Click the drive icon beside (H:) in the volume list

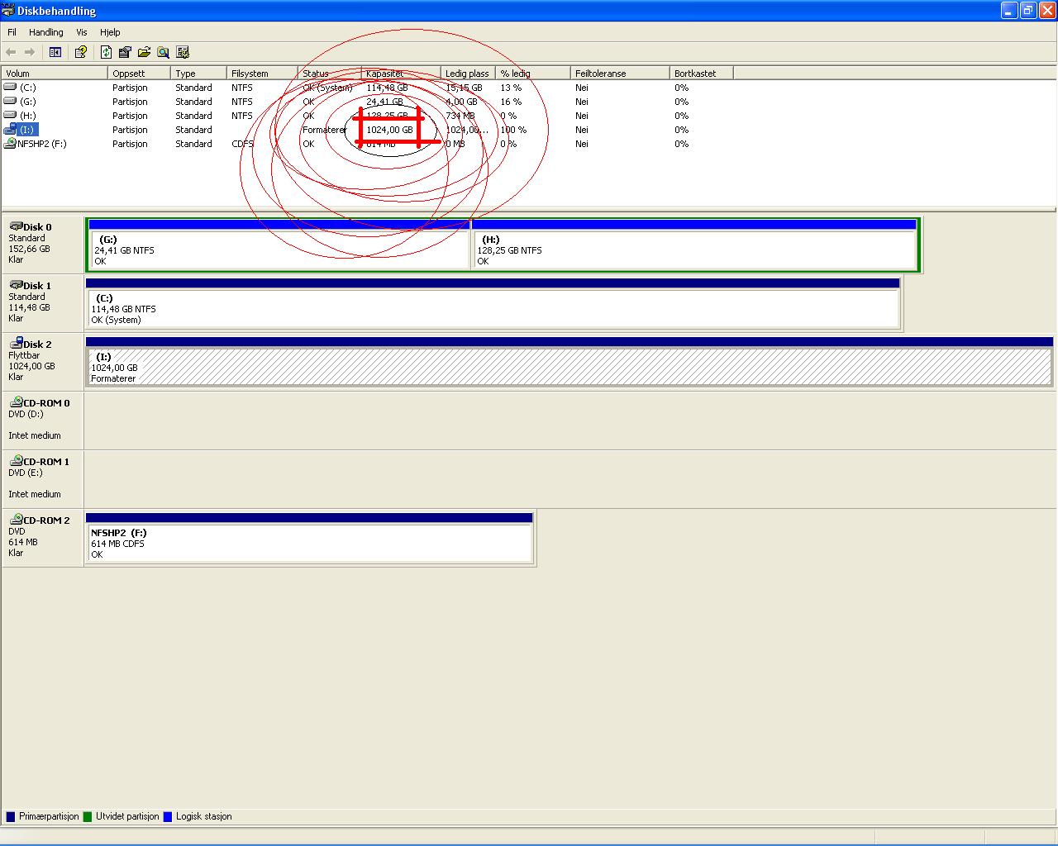click(x=10, y=115)
